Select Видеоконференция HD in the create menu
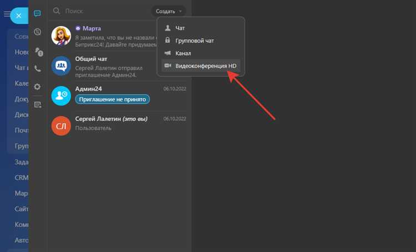Image resolution: width=416 pixels, height=252 pixels. pyautogui.click(x=201, y=66)
